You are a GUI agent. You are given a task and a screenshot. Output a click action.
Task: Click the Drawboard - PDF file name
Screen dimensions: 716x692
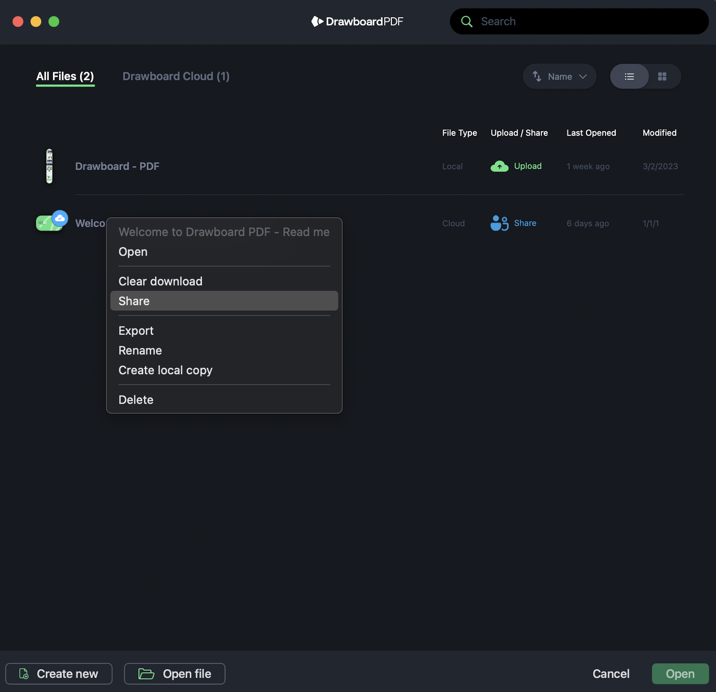(117, 166)
